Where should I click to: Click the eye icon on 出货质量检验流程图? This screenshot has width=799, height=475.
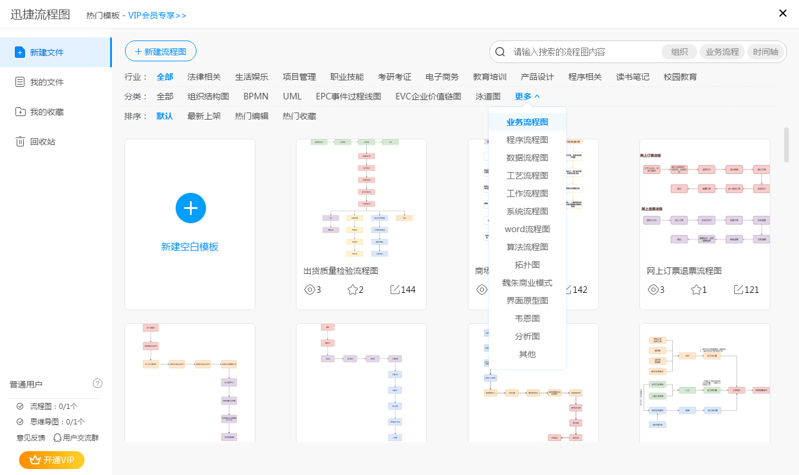click(310, 290)
